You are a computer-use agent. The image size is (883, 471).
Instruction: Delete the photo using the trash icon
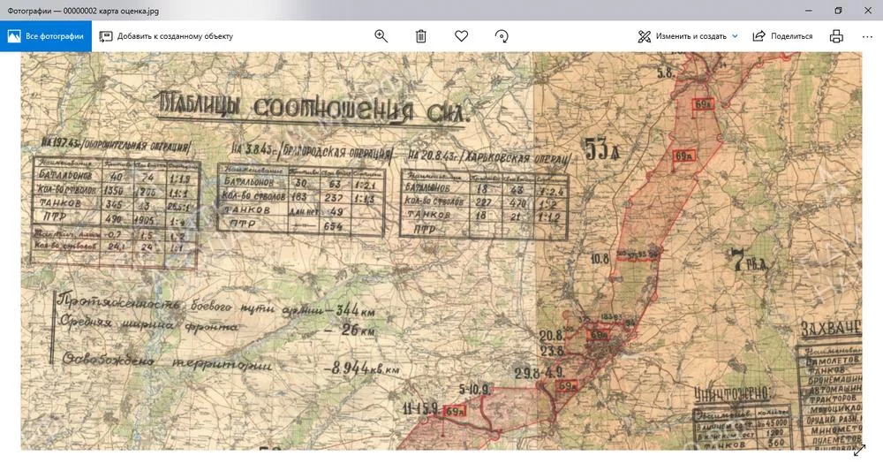coord(420,36)
